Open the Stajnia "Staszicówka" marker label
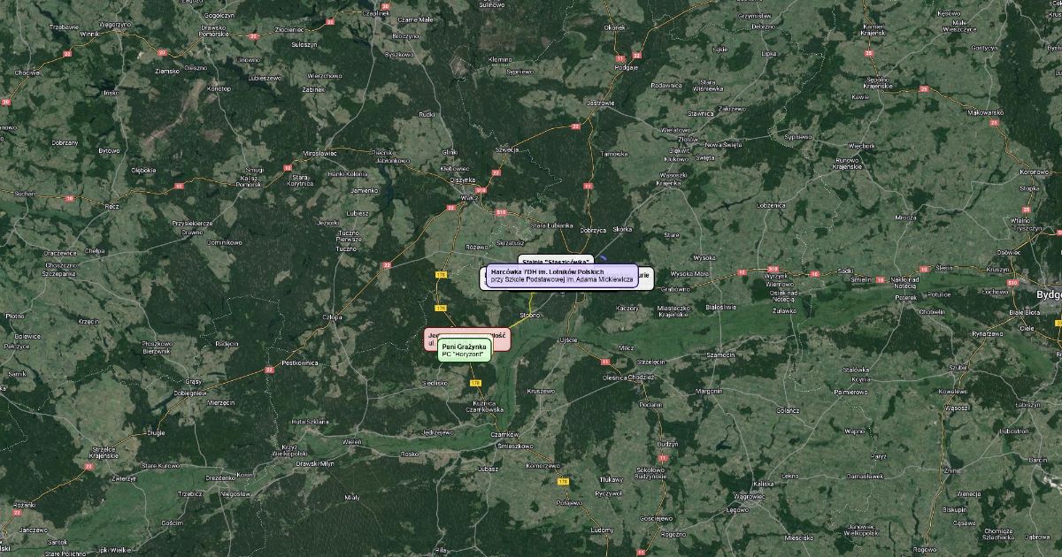This screenshot has height=557, width=1062. pos(556,260)
